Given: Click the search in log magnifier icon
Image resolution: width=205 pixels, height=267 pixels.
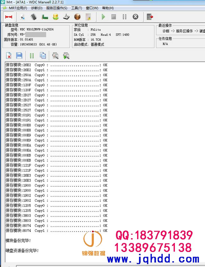Looking at the screenshot, I should coord(55,56).
